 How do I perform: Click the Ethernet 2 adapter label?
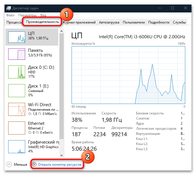pyautogui.click(x=36, y=128)
